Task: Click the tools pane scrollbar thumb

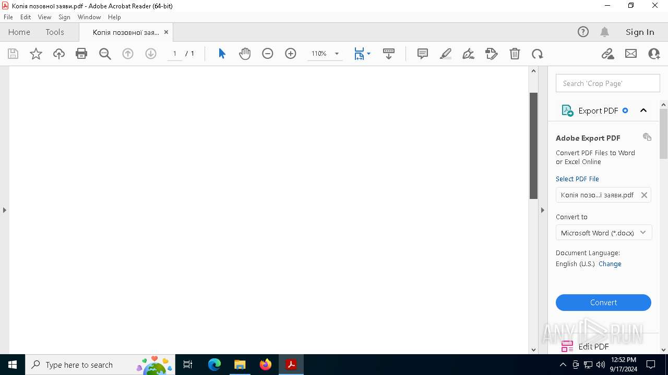Action: point(663,134)
